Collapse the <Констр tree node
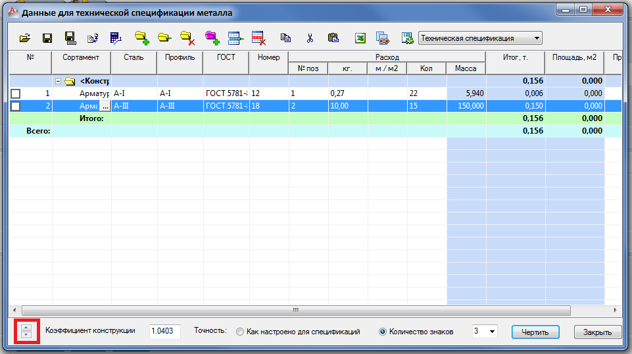The image size is (632, 354). click(58, 82)
